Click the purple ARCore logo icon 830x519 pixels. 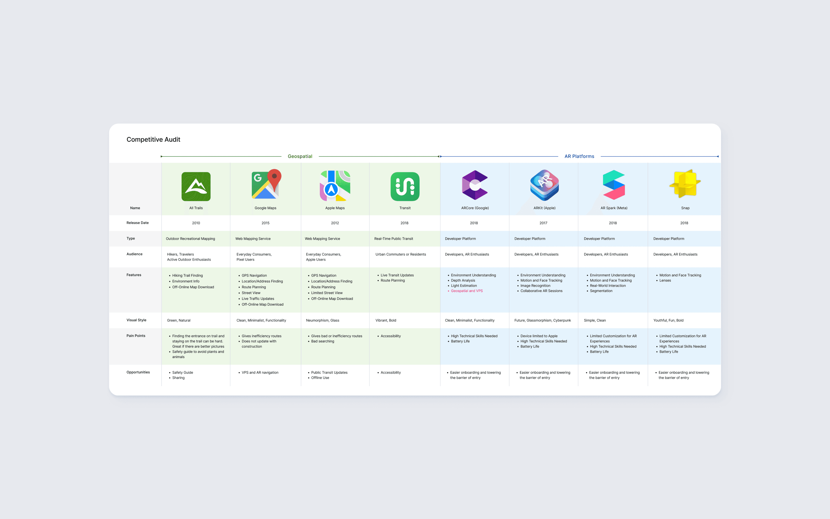click(x=475, y=185)
